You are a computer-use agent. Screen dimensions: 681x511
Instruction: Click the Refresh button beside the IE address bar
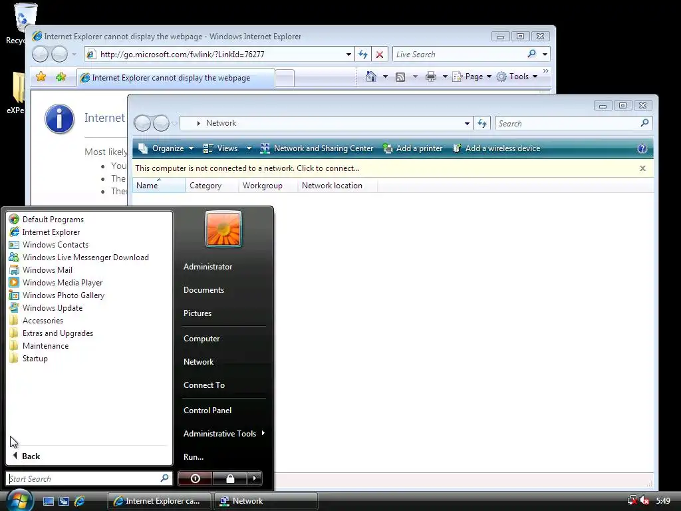[363, 55]
